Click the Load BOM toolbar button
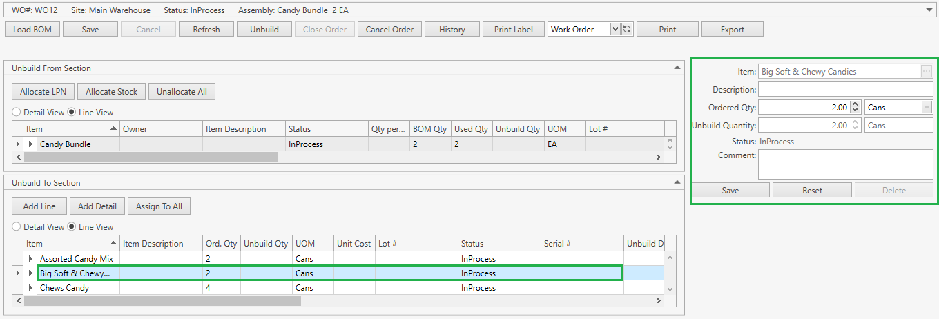Screen dimensions: 939x319 [x=32, y=30]
